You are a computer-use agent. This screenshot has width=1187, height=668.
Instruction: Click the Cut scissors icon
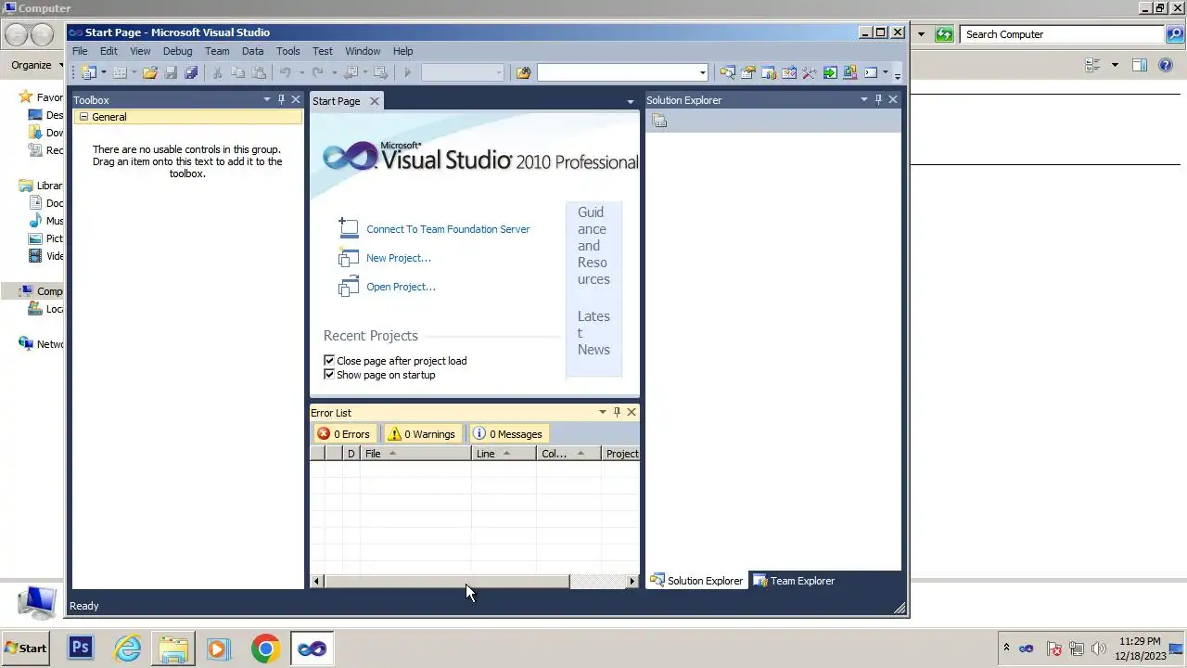pyautogui.click(x=217, y=72)
